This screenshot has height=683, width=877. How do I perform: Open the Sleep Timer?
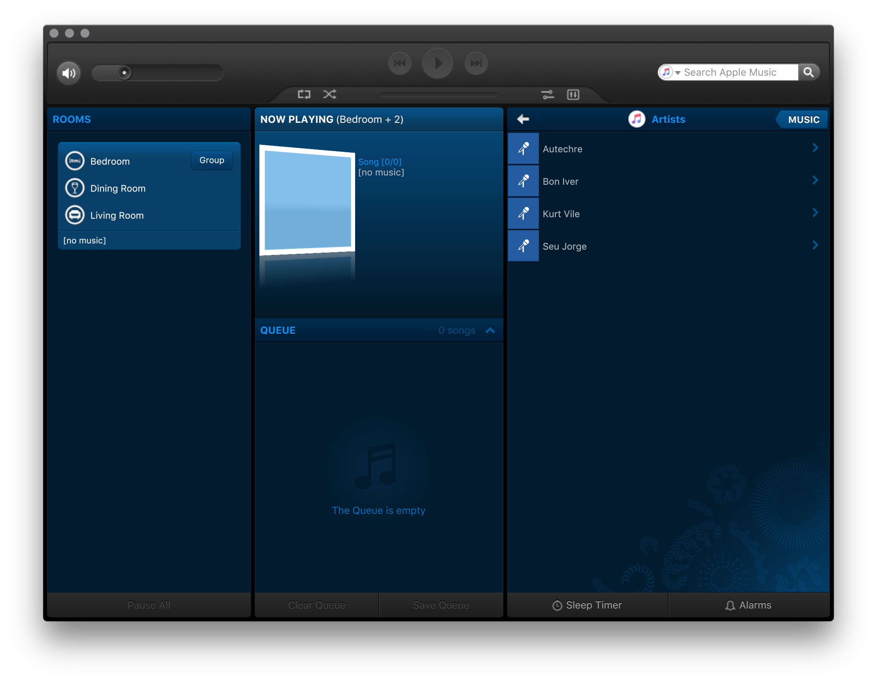587,605
